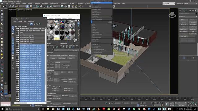Click the lock icon in Scene Explorer toolbar
The width and height of the screenshot is (198, 111).
point(34,24)
